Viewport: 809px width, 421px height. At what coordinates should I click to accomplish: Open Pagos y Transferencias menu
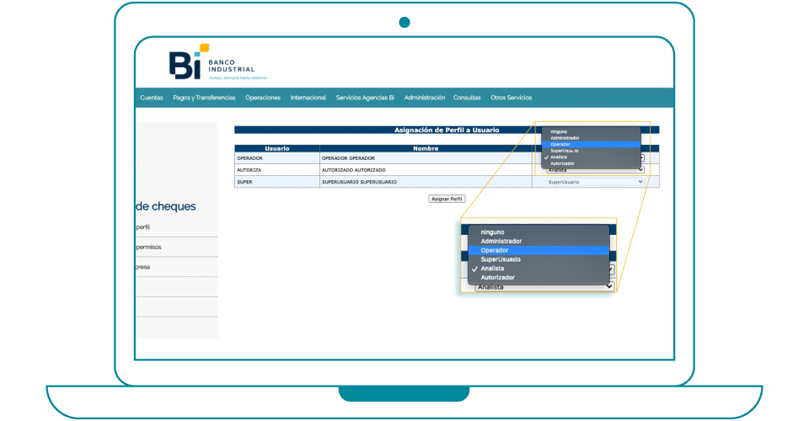(204, 98)
